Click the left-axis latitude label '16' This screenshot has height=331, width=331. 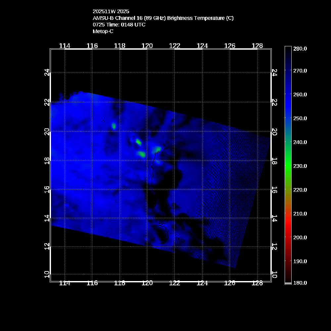pos(47,190)
